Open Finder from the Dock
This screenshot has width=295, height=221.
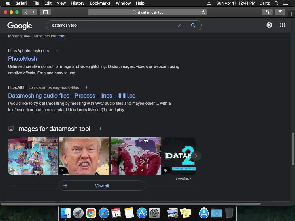point(65,213)
